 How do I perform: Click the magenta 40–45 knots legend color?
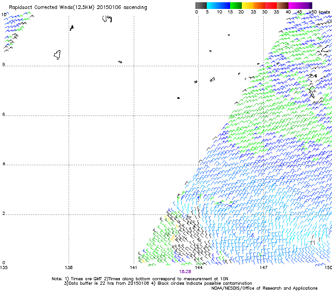(294, 5)
